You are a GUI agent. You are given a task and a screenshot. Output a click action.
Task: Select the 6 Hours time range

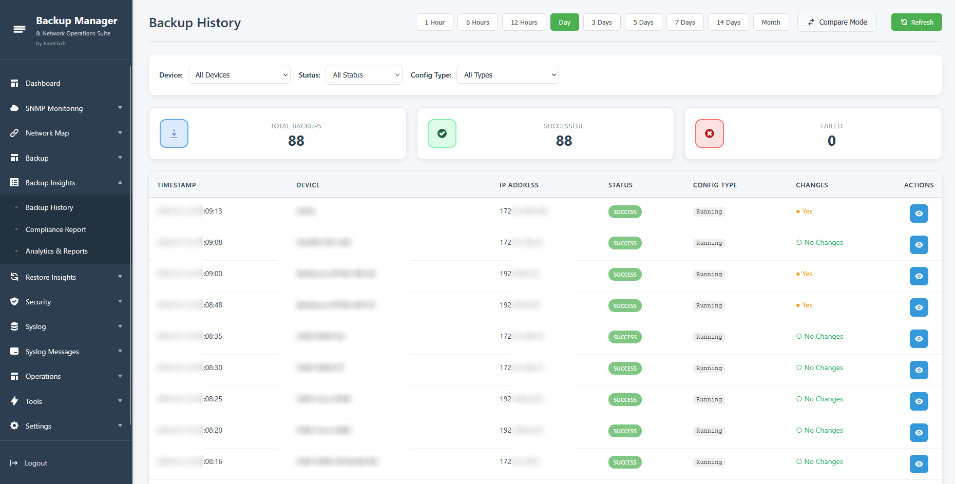[x=477, y=22]
